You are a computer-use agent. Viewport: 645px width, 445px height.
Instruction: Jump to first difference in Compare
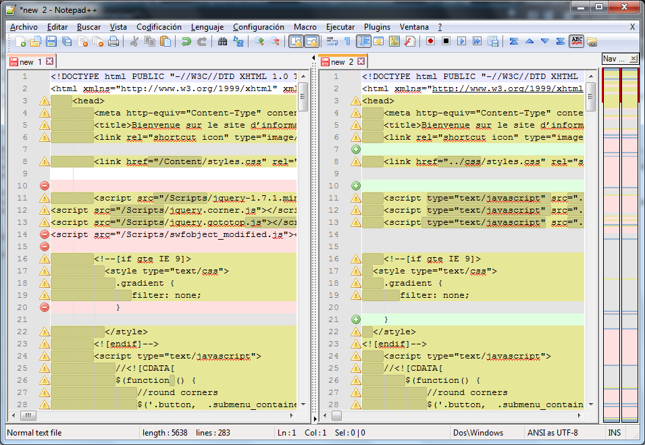(x=514, y=42)
